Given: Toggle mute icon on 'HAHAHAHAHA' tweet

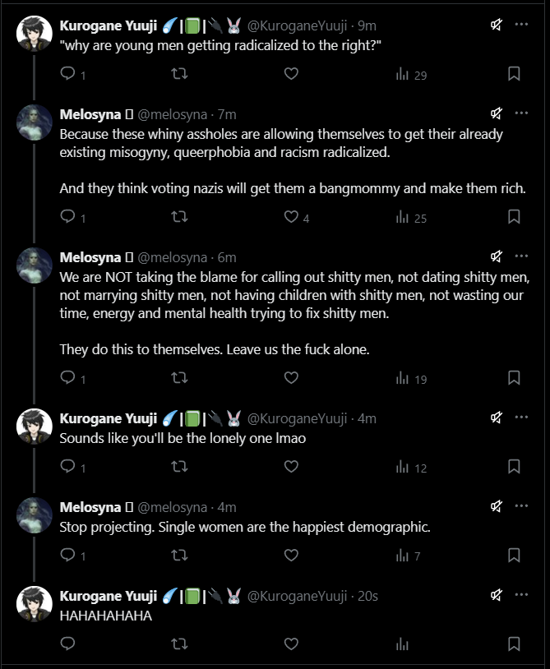Looking at the screenshot, I should click(497, 595).
